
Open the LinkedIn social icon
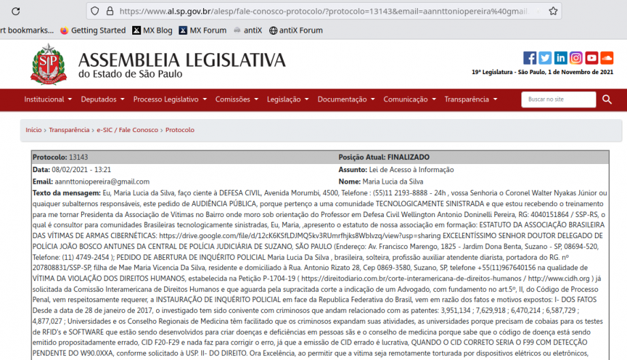tap(561, 58)
